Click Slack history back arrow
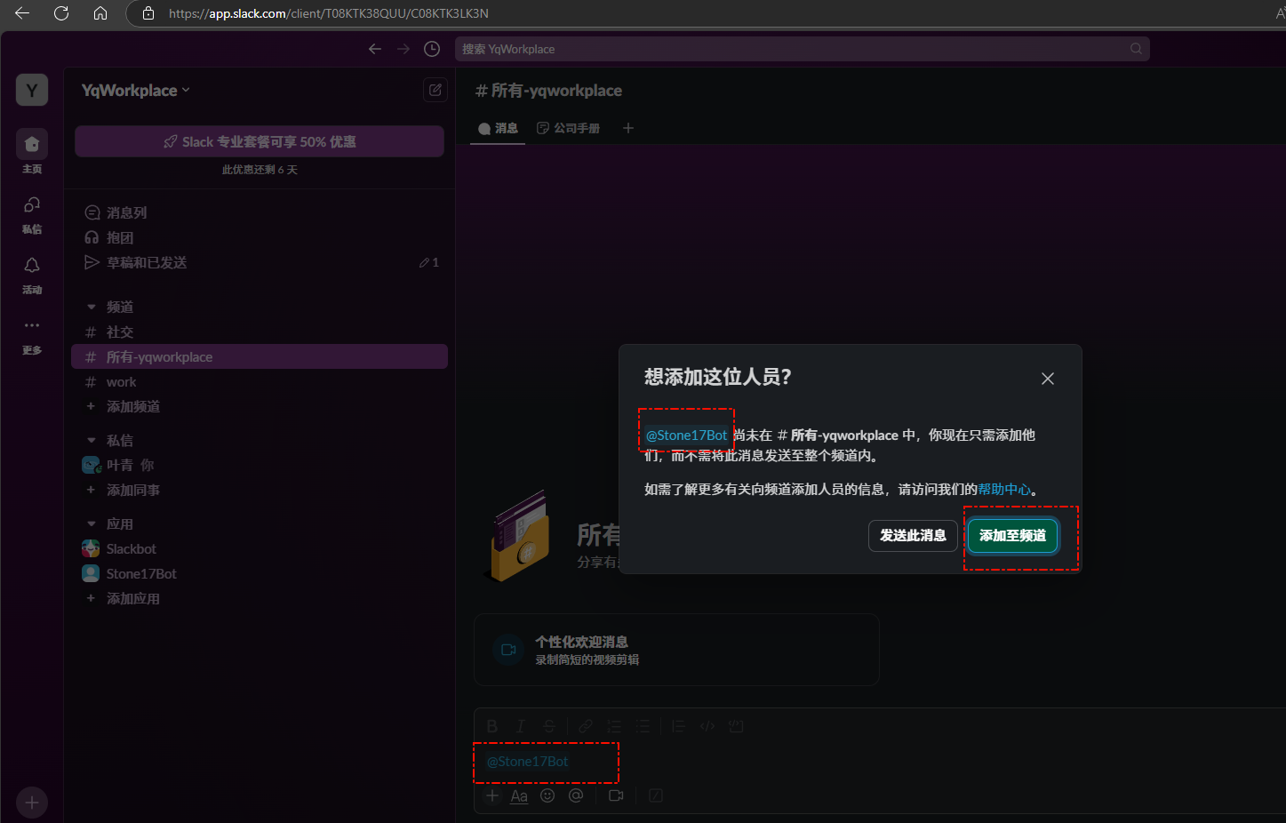 pos(375,49)
